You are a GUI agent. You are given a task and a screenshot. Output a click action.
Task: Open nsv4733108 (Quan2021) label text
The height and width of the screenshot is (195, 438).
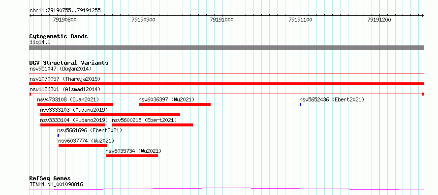(x=68, y=99)
